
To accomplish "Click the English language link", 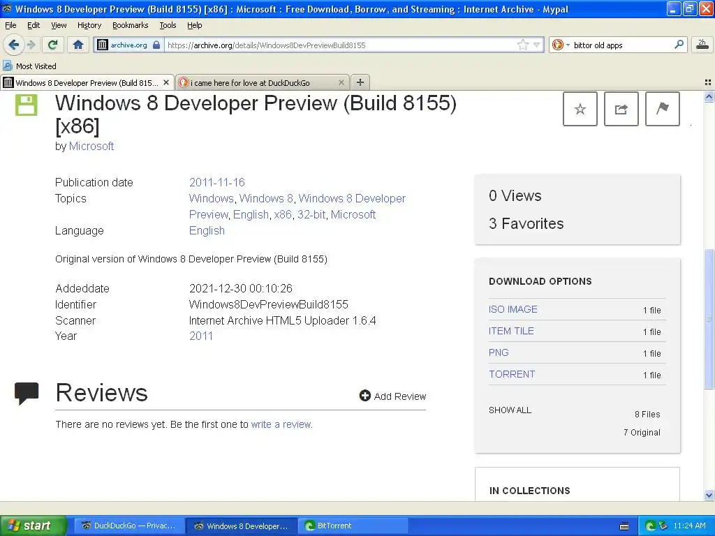I will click(207, 230).
